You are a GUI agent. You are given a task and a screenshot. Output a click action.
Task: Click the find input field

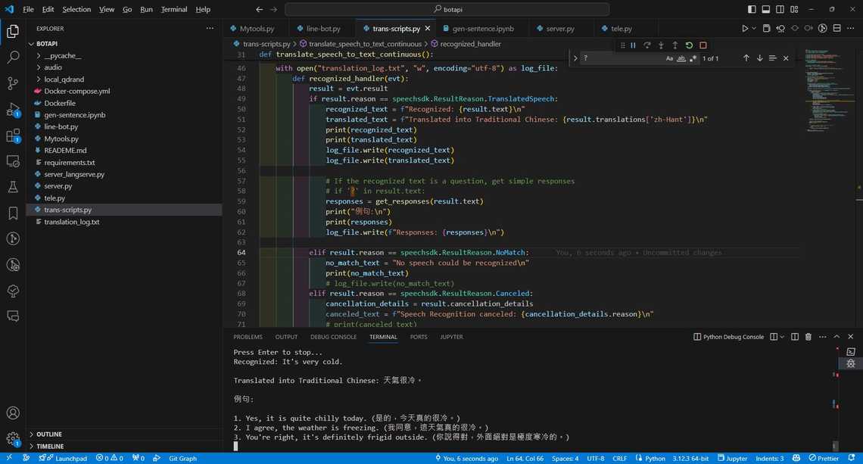click(x=621, y=58)
